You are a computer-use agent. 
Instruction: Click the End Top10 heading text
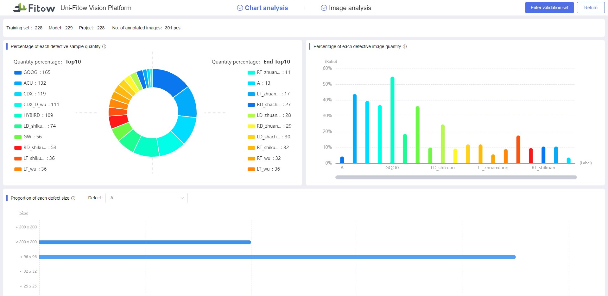tap(277, 62)
